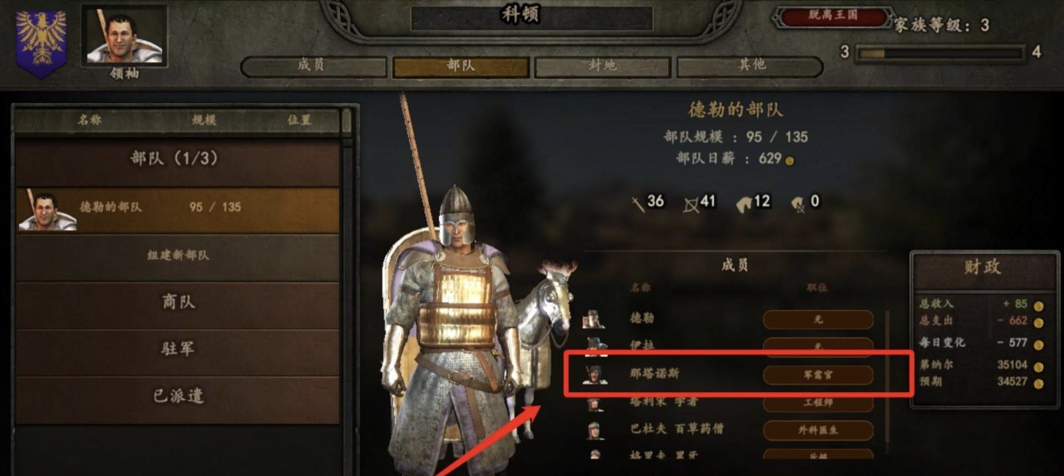Image resolution: width=1064 pixels, height=476 pixels.
Task: Click the purple eagle clan banner icon
Action: [x=41, y=41]
